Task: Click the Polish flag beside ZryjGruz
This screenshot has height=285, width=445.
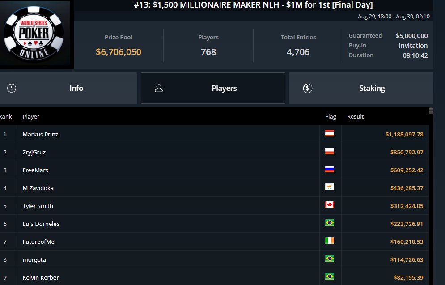Action: pos(330,151)
